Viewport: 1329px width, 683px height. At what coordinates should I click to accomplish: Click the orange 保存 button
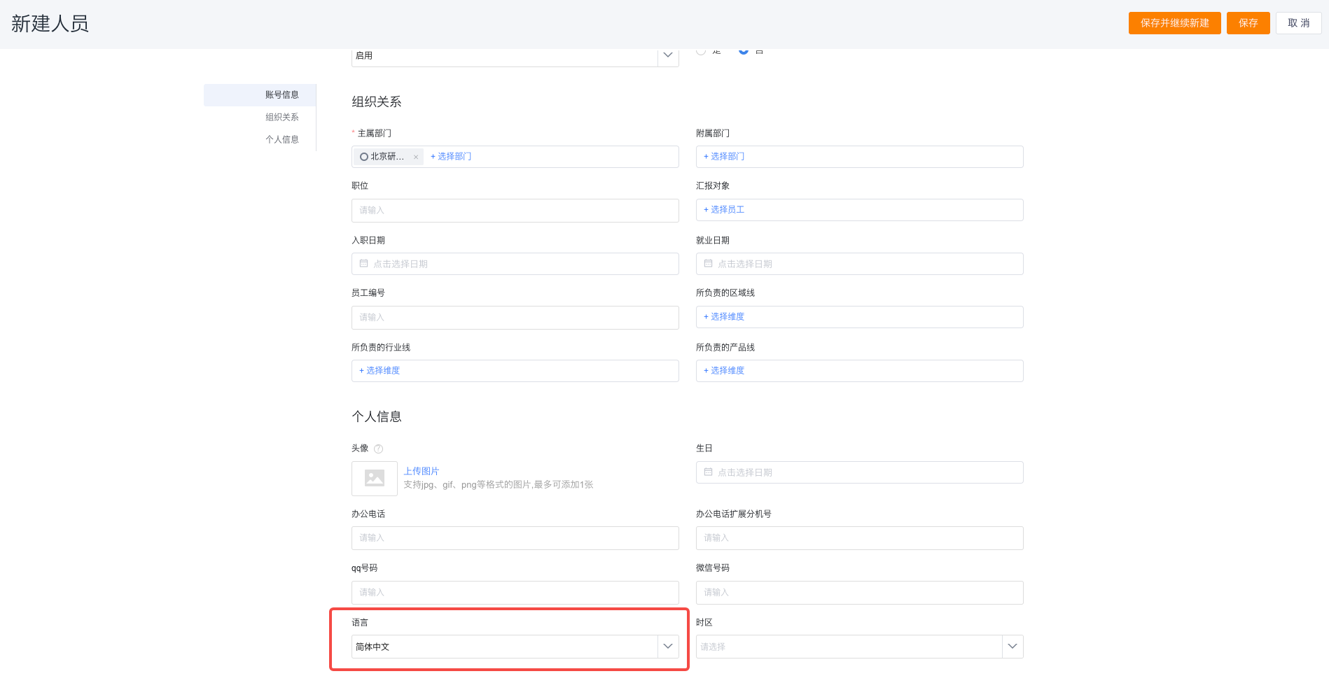[1248, 23]
